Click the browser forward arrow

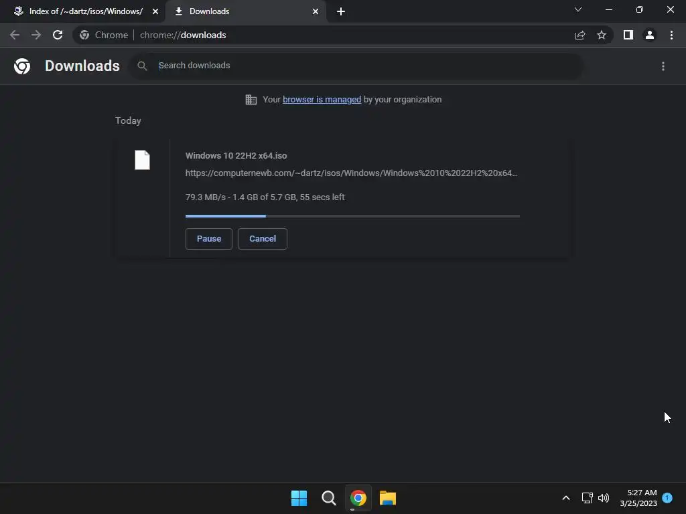(x=36, y=35)
